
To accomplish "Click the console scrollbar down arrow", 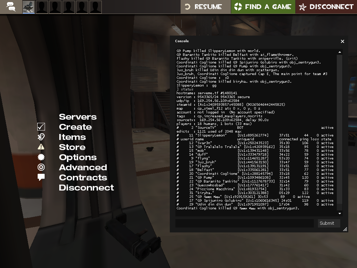I will click(x=340, y=214).
